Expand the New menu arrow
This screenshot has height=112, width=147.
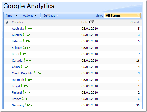click(x=16, y=15)
